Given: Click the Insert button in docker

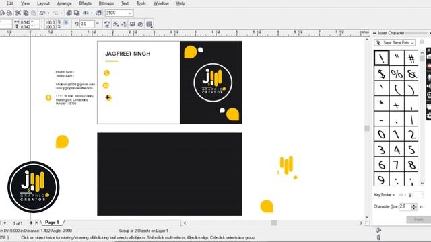Looking at the screenshot, I should click(418, 220).
